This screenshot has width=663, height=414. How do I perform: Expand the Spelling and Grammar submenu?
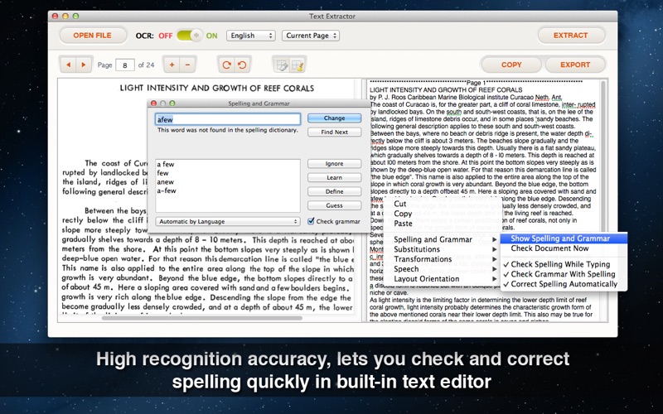pos(444,239)
